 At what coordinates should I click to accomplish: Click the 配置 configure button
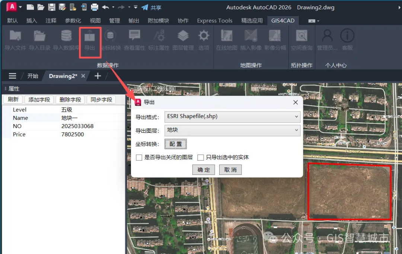176,144
